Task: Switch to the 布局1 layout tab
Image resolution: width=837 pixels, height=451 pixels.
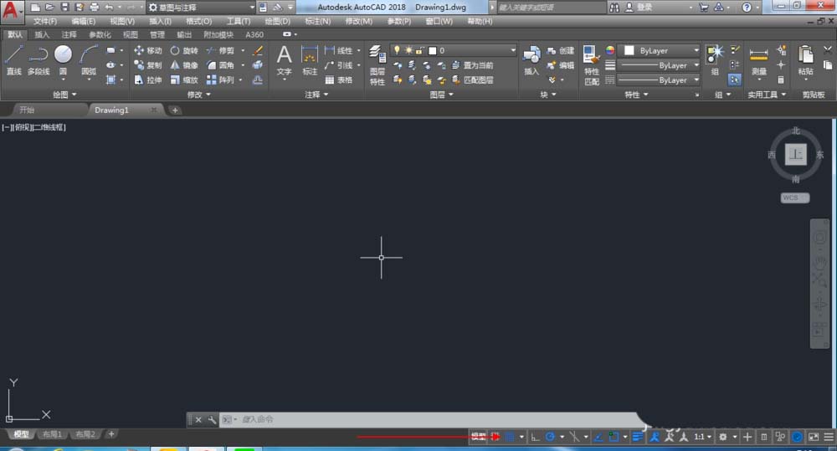Action: coord(52,434)
